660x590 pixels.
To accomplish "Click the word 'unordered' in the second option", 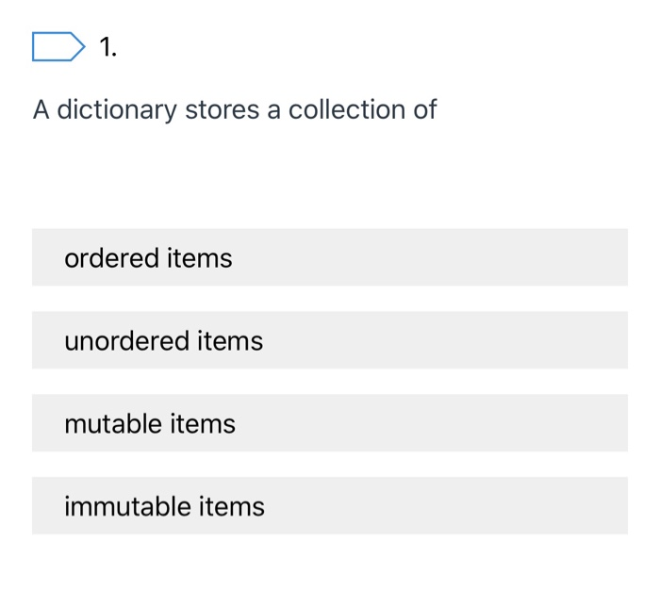I will 126,340.
